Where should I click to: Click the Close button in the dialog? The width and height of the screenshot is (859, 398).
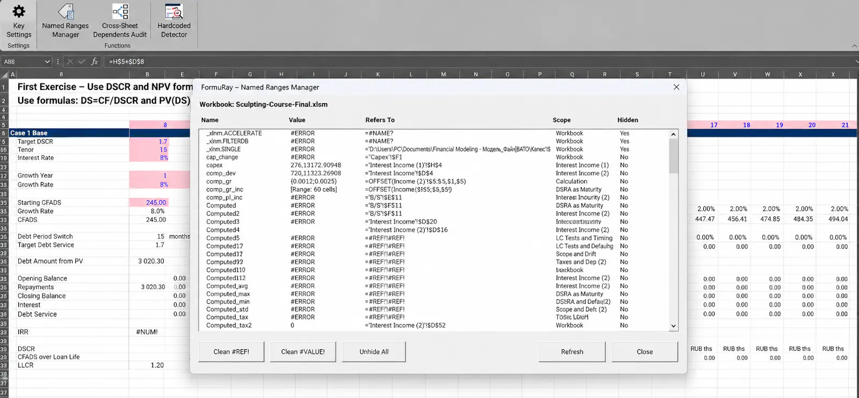coord(645,352)
